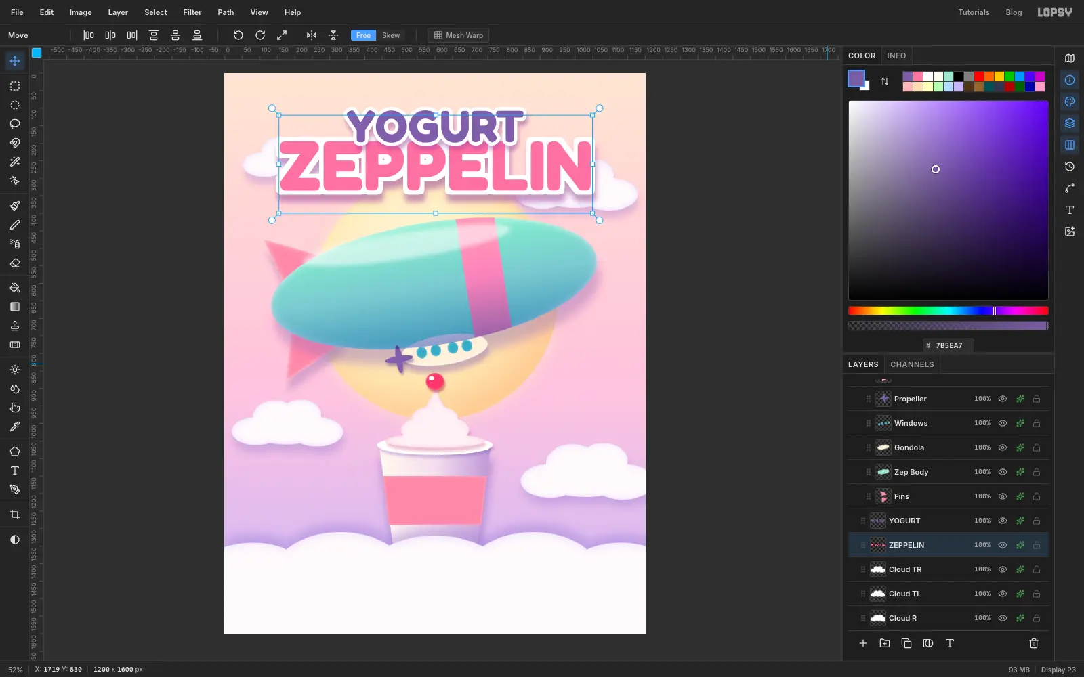
Task: Open the Blog link
Action: point(1014,12)
